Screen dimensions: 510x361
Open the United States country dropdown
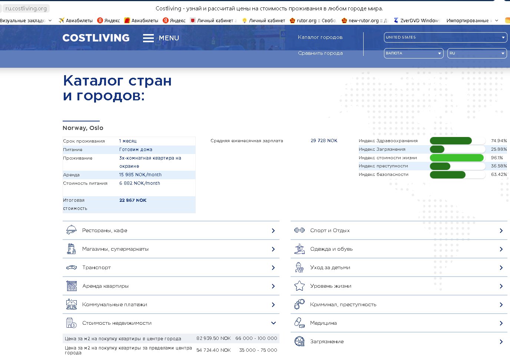[x=445, y=37]
